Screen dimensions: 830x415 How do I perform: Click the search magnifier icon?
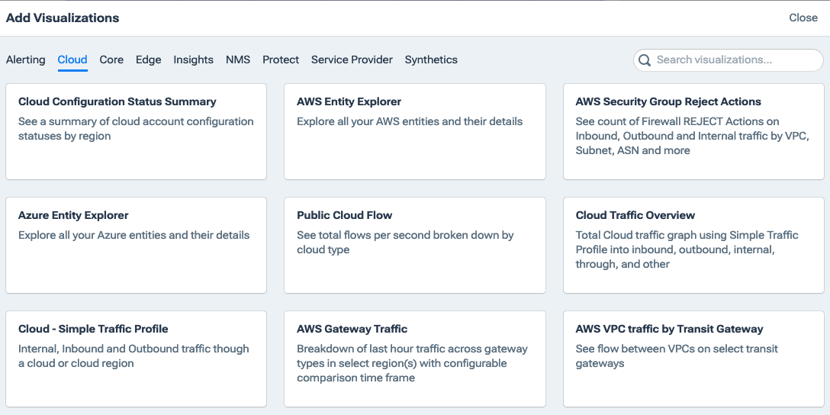pos(644,60)
